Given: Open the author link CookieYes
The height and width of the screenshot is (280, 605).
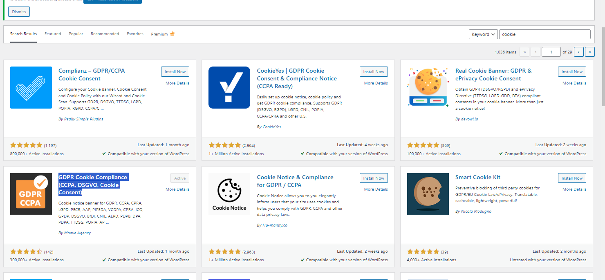Looking at the screenshot, I should [x=271, y=127].
